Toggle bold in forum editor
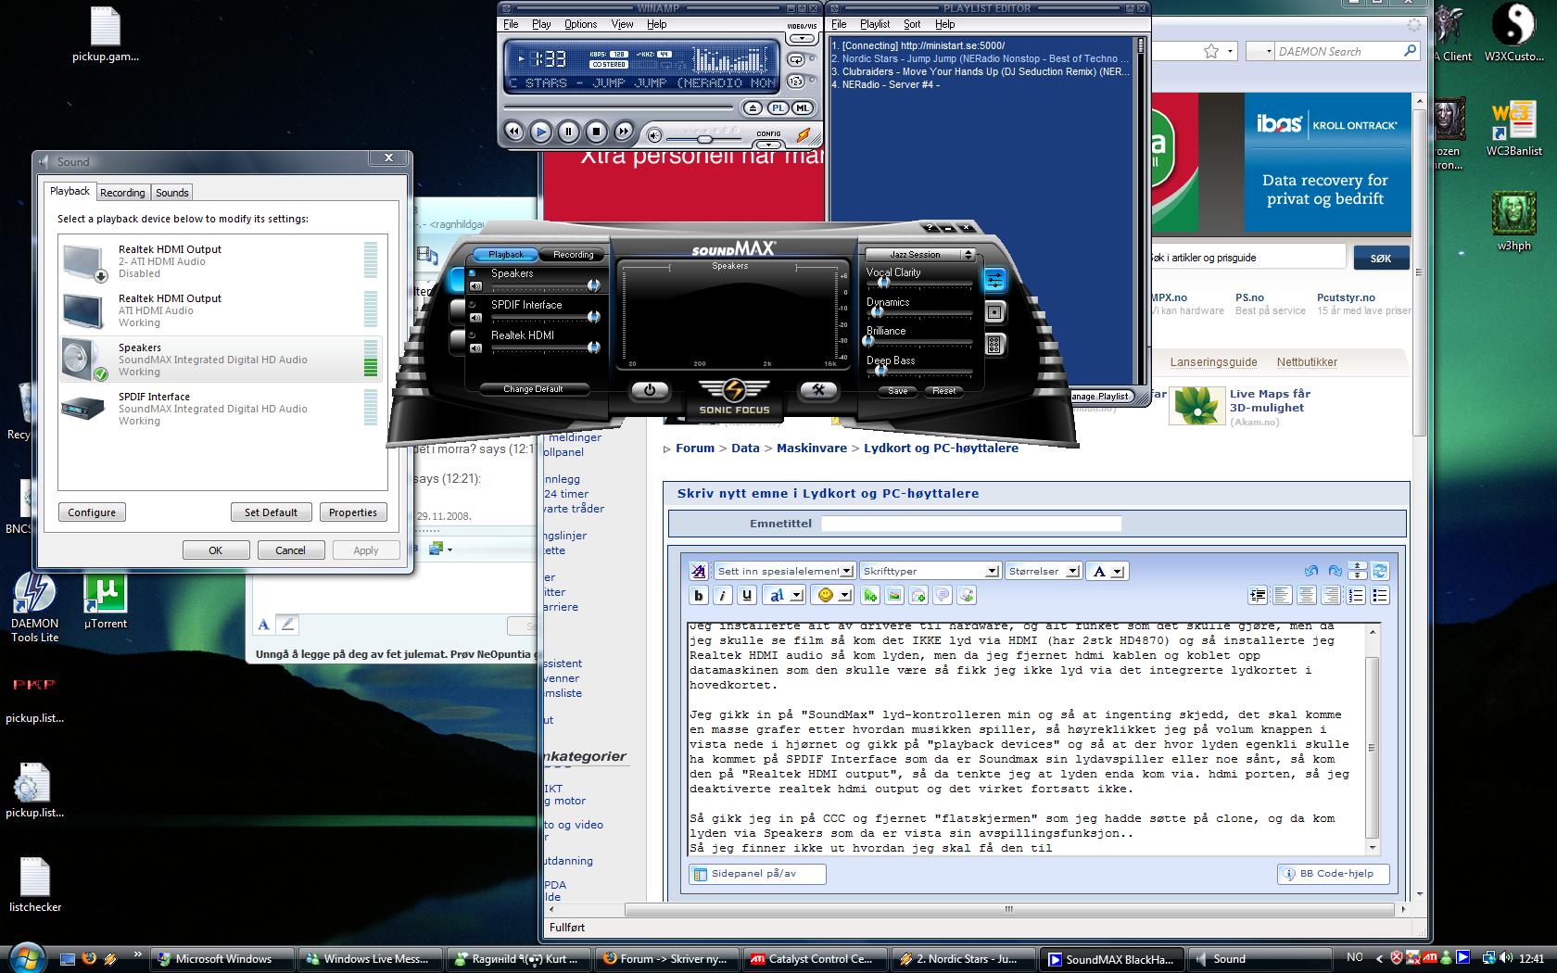1557x973 pixels. pos(699,596)
